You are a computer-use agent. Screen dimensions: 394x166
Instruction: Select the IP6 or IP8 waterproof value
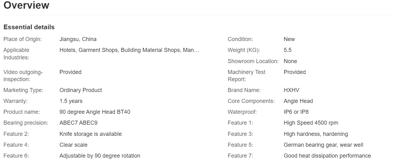[x=296, y=112]
